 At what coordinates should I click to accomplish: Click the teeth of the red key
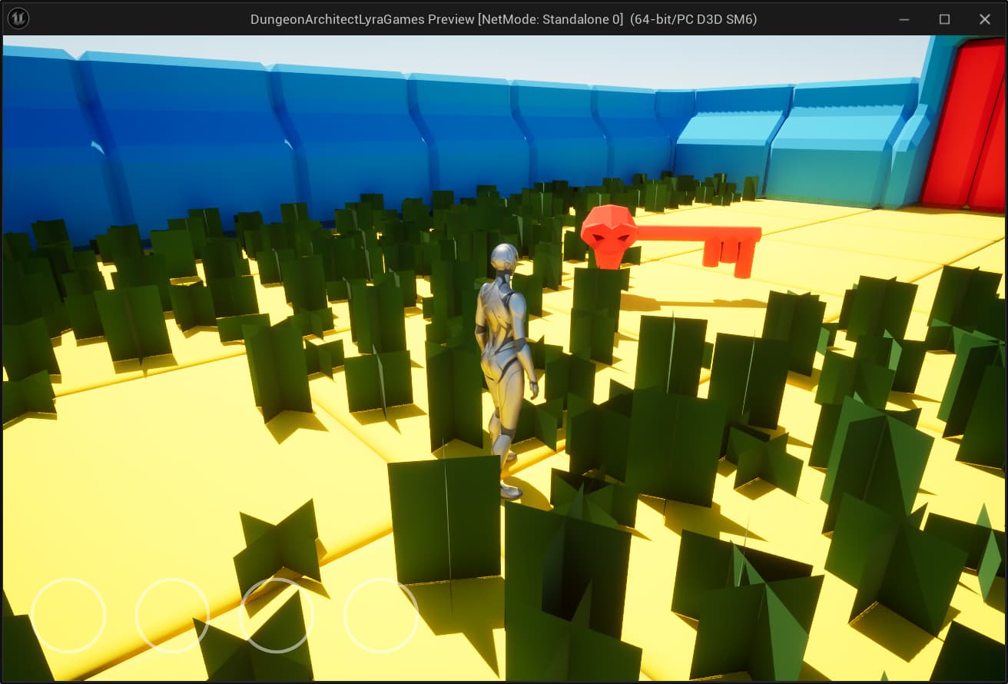(x=728, y=257)
